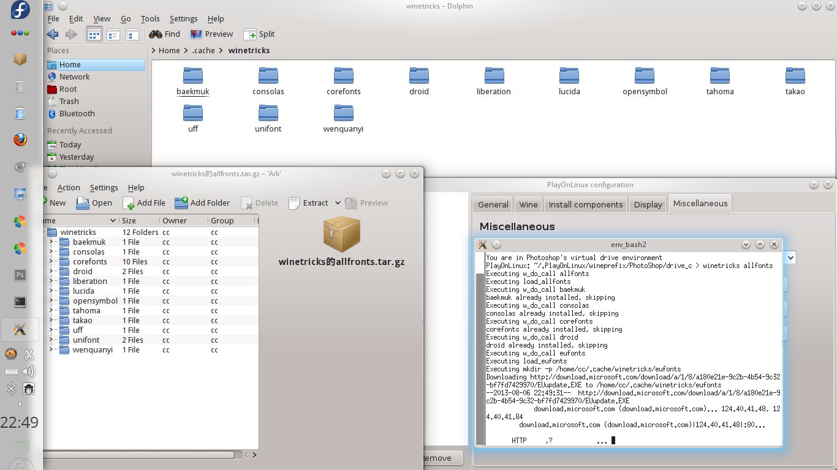Select the X11 task icon in panel
The height and width of the screenshot is (470, 837).
click(x=20, y=329)
